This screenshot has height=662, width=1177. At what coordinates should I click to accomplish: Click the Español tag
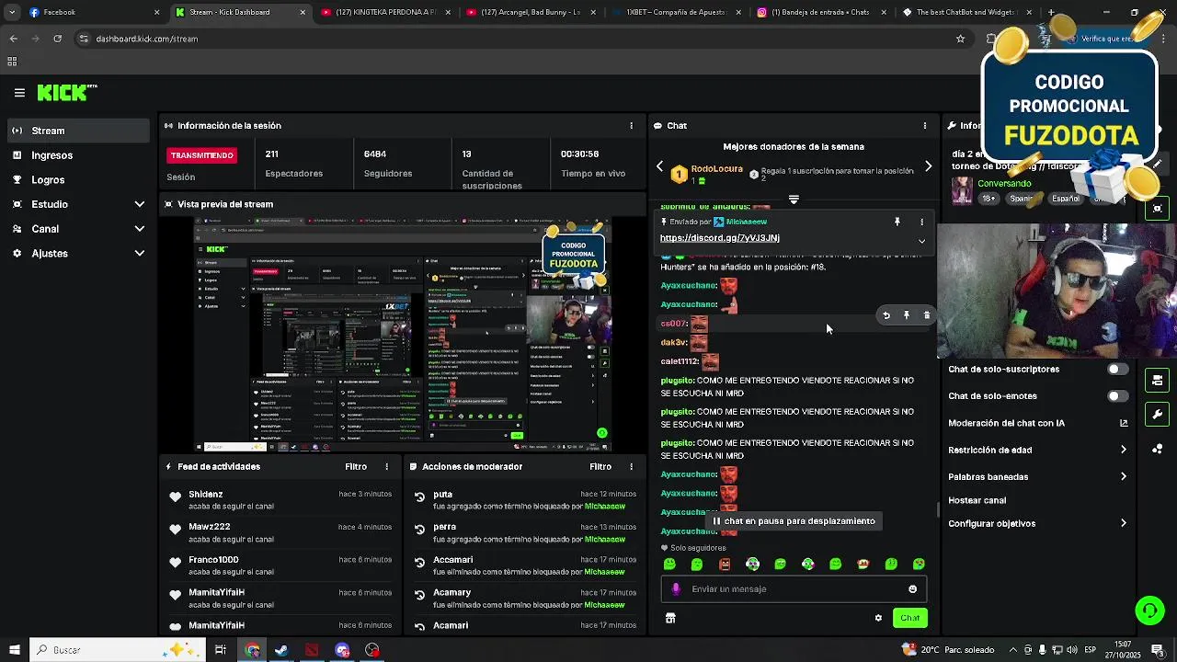point(1065,199)
